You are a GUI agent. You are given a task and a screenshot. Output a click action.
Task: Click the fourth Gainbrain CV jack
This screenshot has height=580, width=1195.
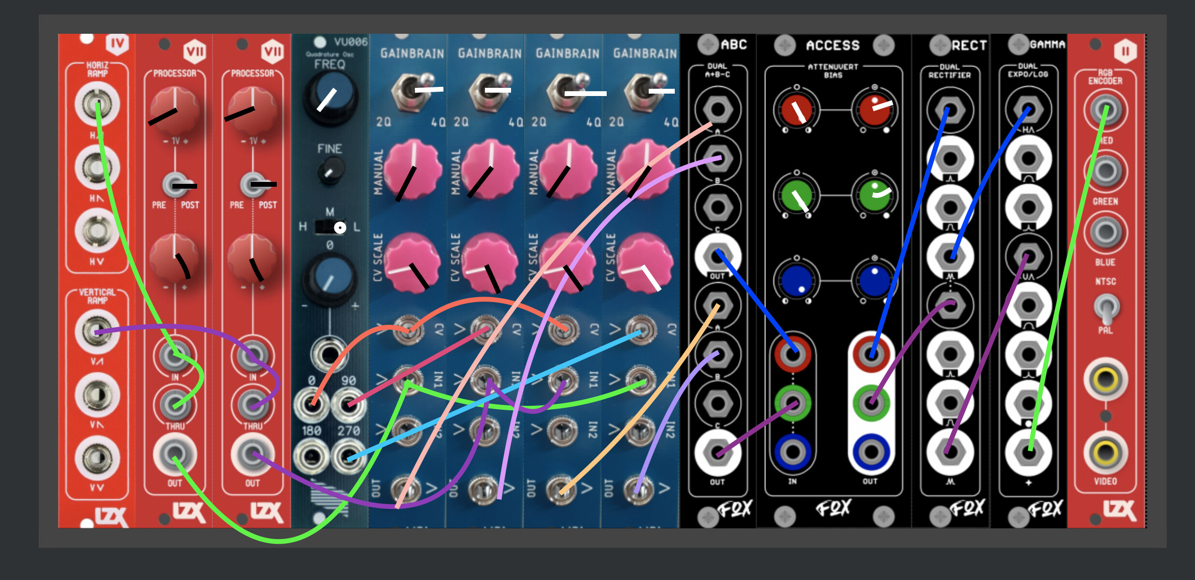641,331
